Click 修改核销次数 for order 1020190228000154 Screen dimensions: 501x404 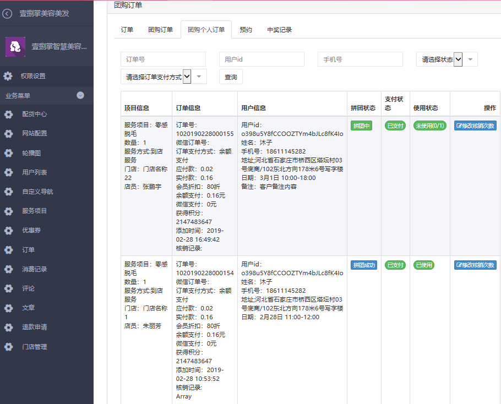pyautogui.click(x=475, y=265)
